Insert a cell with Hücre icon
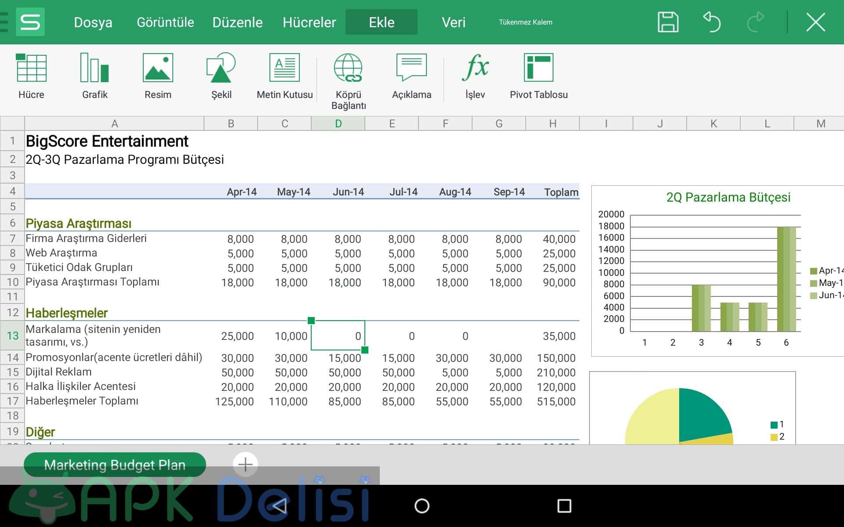The width and height of the screenshot is (844, 527). (x=31, y=76)
